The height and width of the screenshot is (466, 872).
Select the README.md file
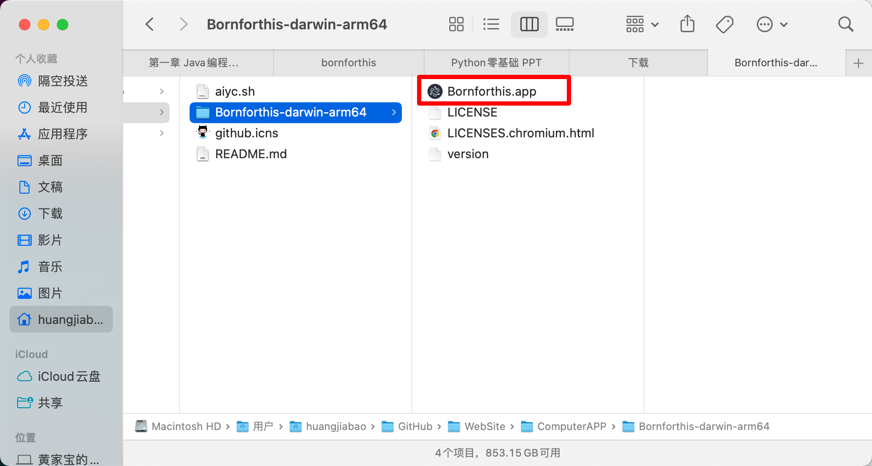click(296, 154)
